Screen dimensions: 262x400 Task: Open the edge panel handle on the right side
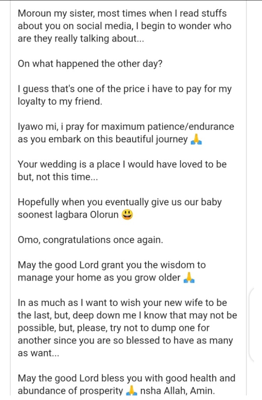(251, 325)
